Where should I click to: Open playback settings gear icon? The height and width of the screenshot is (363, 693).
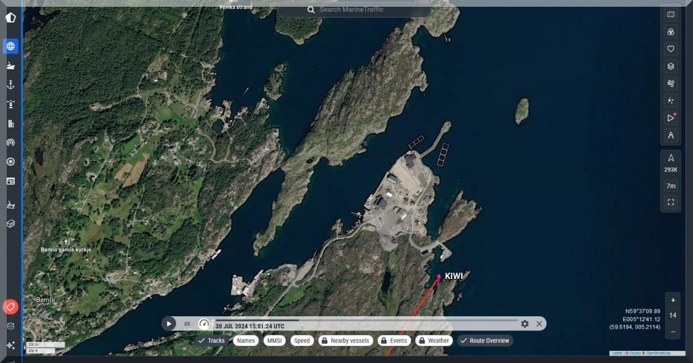(524, 324)
